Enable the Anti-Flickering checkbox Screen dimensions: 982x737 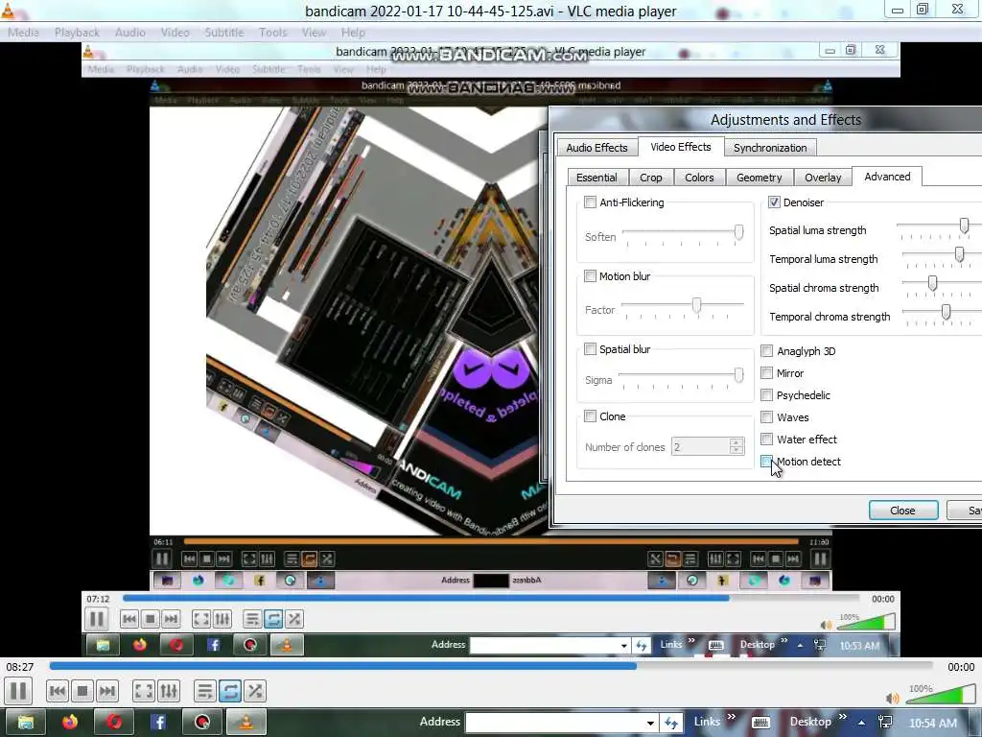[x=590, y=202]
